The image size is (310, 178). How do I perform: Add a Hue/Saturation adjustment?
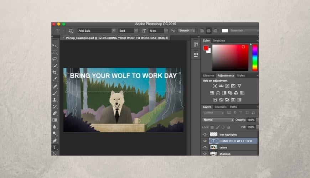pyautogui.click(x=212, y=93)
